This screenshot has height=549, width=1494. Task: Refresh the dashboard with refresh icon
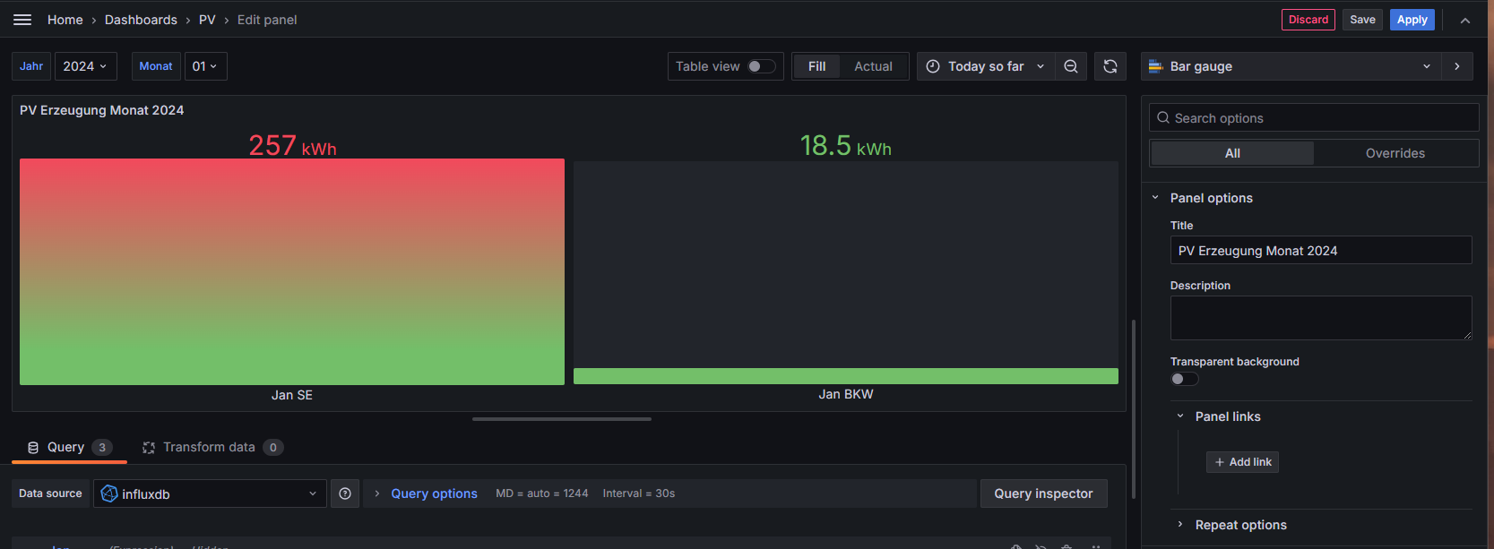click(1110, 66)
